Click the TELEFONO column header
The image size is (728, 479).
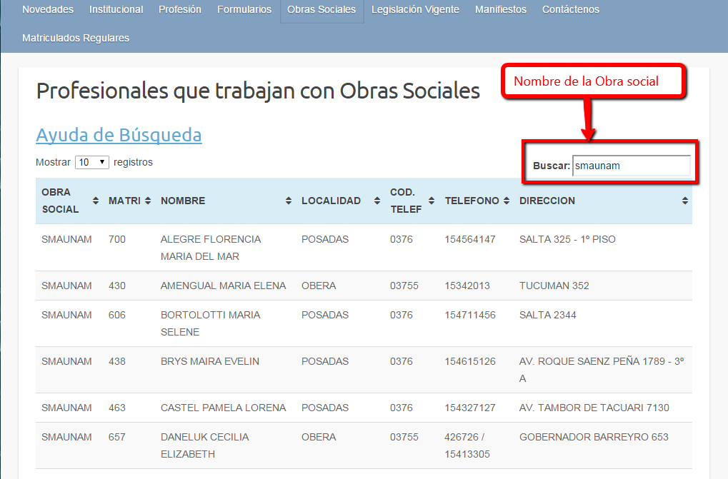(x=477, y=201)
